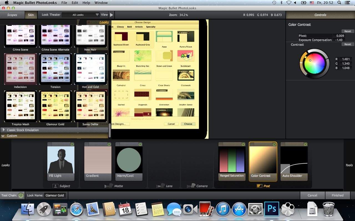This screenshot has width=355, height=221.
Task: Click the Camera section icon in tool chain
Action: click(x=191, y=186)
